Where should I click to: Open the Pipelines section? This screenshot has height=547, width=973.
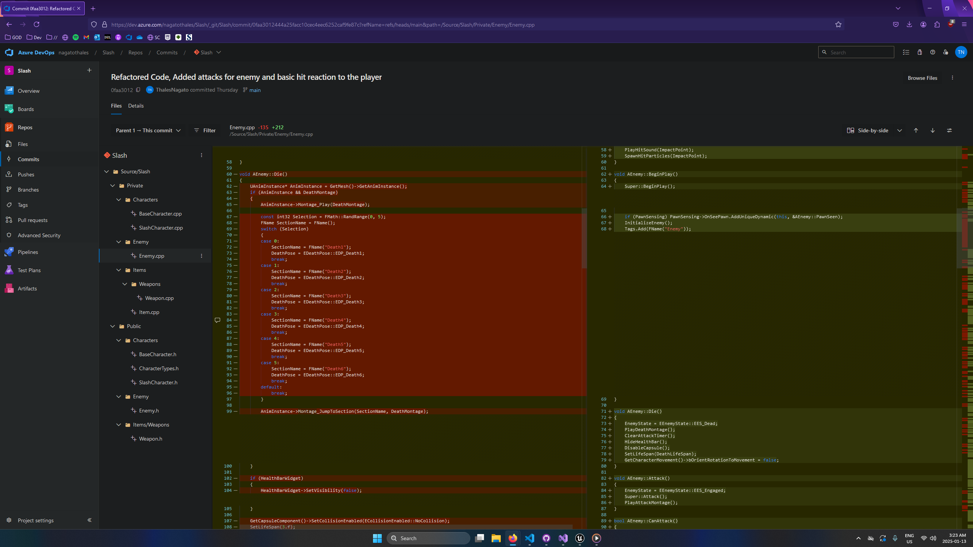pyautogui.click(x=28, y=252)
